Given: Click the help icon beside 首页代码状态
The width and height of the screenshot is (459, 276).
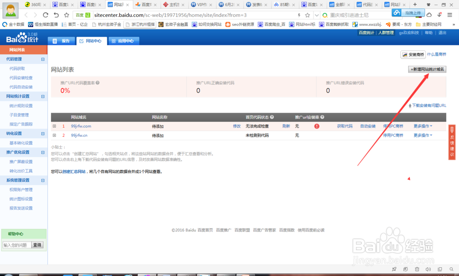Looking at the screenshot, I should coord(272,117).
